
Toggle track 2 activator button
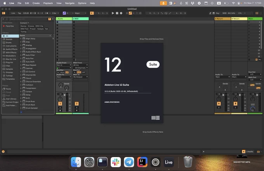pyautogui.click(x=76, y=104)
